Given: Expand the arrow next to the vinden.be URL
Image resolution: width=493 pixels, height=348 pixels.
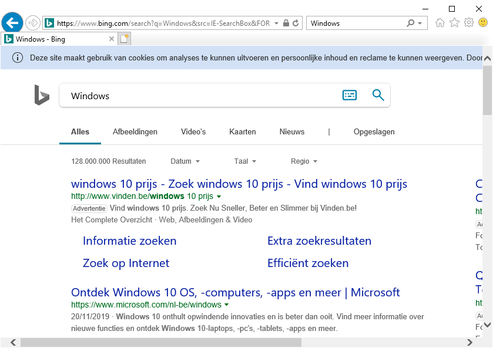Looking at the screenshot, I should [x=219, y=197].
